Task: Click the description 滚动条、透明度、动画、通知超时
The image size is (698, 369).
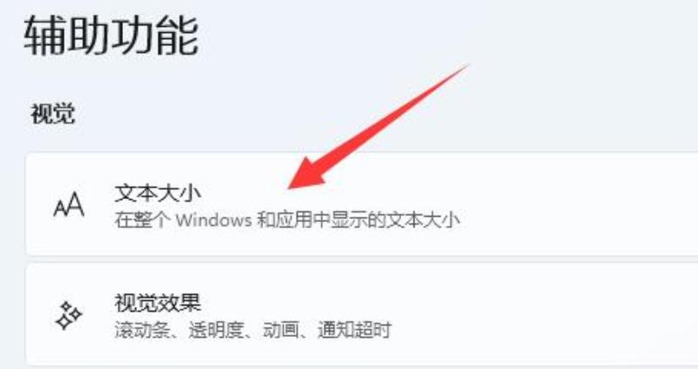Action: tap(253, 330)
